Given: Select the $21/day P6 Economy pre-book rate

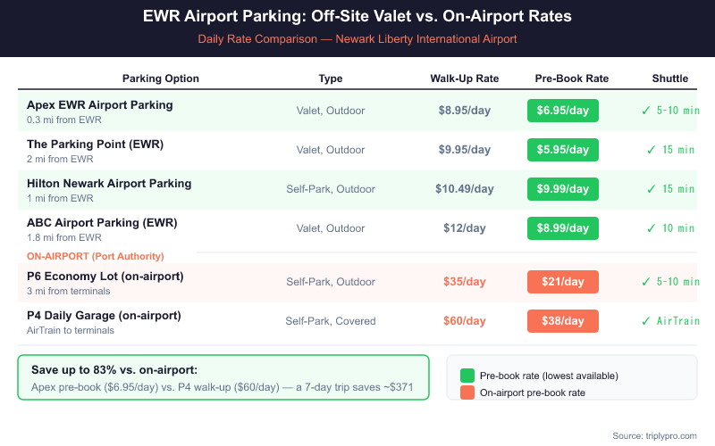Looking at the screenshot, I should [x=563, y=282].
